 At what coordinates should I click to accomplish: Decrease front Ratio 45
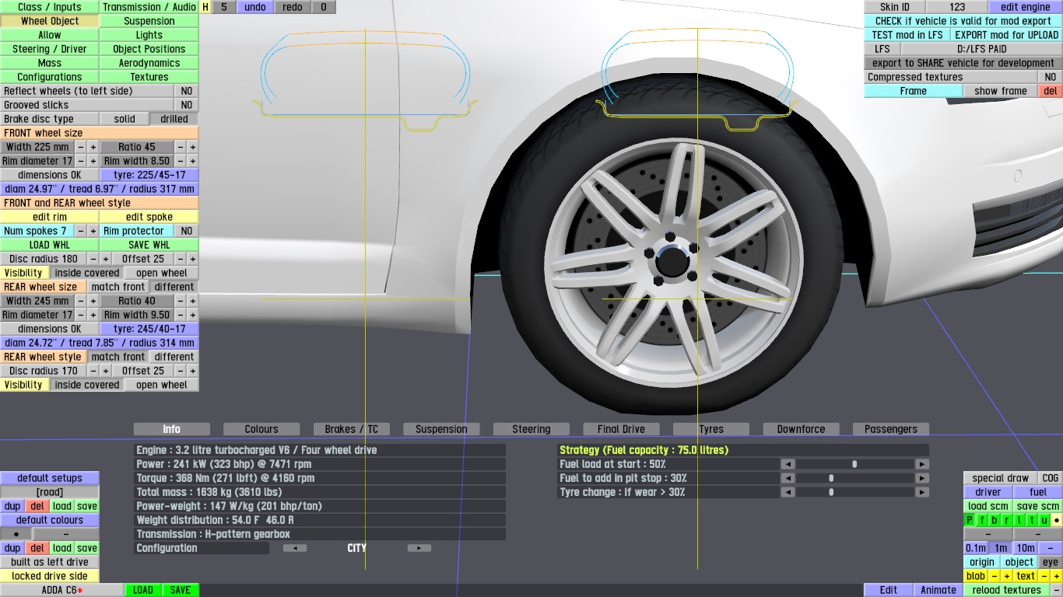[181, 147]
